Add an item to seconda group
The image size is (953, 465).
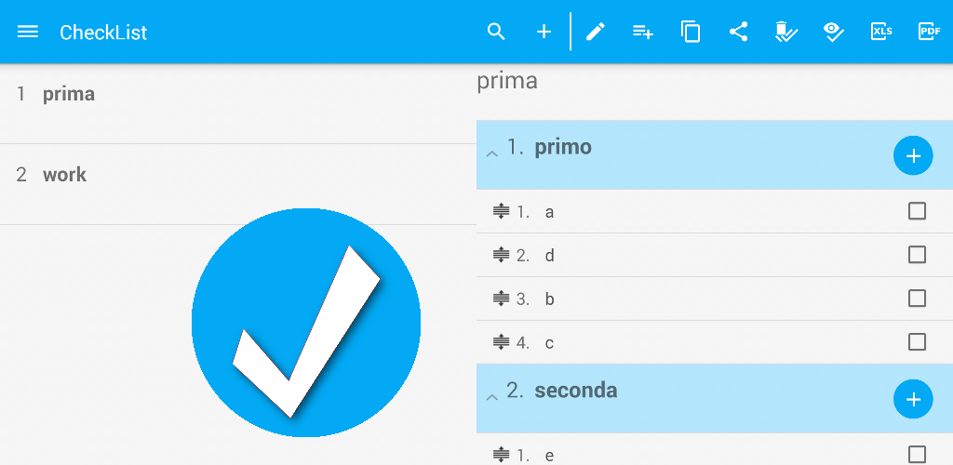click(913, 399)
